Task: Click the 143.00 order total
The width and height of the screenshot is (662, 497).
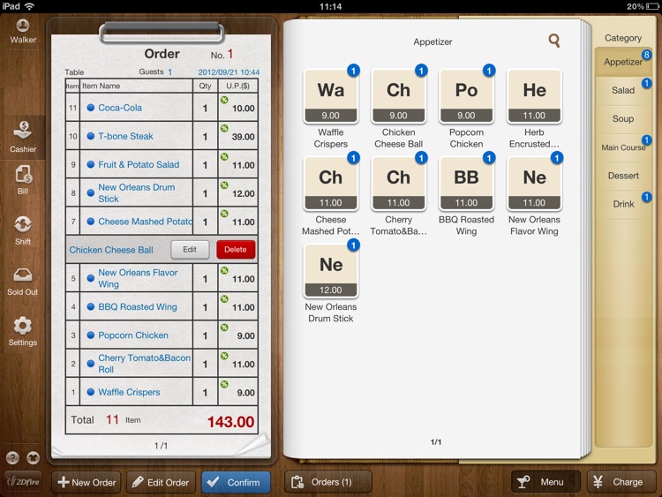Action: (231, 421)
